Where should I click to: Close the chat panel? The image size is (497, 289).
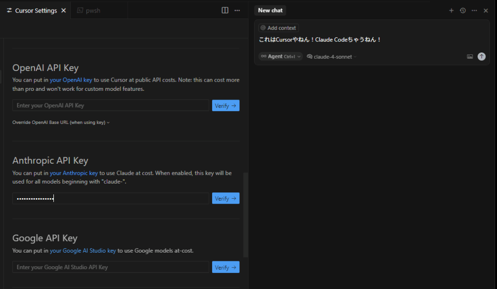coord(485,11)
